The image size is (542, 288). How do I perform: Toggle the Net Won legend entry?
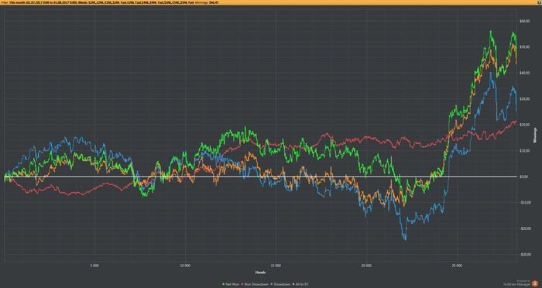pyautogui.click(x=231, y=284)
